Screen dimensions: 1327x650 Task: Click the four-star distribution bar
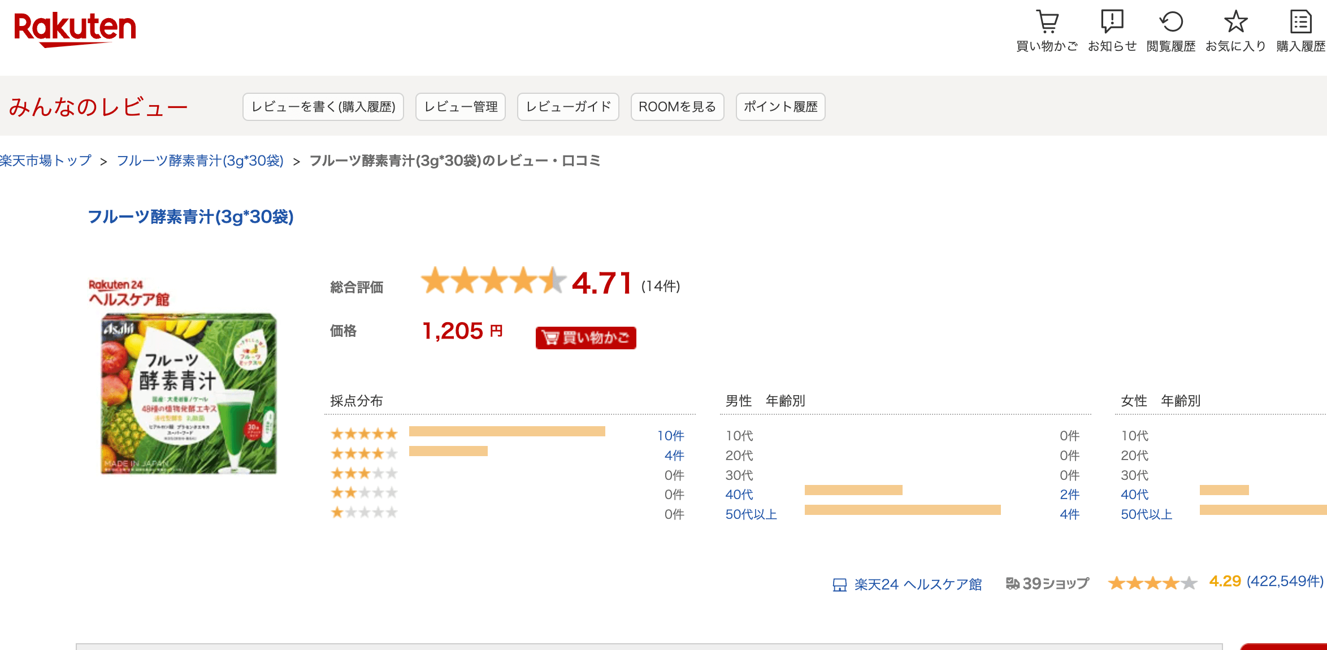click(448, 451)
